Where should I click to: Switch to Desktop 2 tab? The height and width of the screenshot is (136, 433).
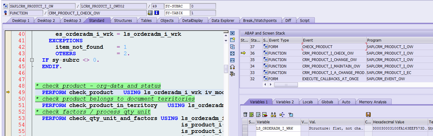coord(46,20)
